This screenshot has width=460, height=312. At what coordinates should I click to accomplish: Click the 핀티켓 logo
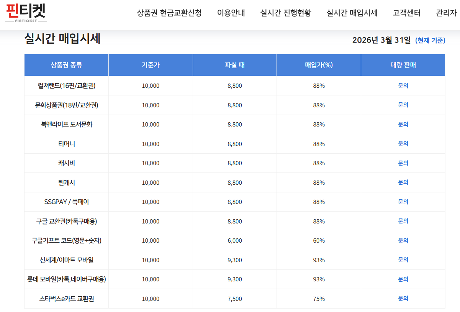(26, 13)
